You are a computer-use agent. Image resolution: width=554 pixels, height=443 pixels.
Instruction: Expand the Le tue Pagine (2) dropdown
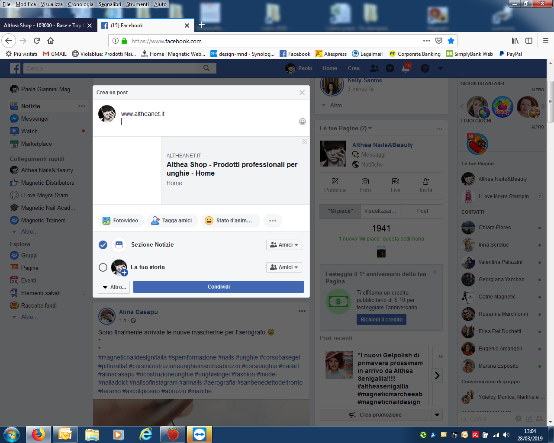pyautogui.click(x=370, y=128)
